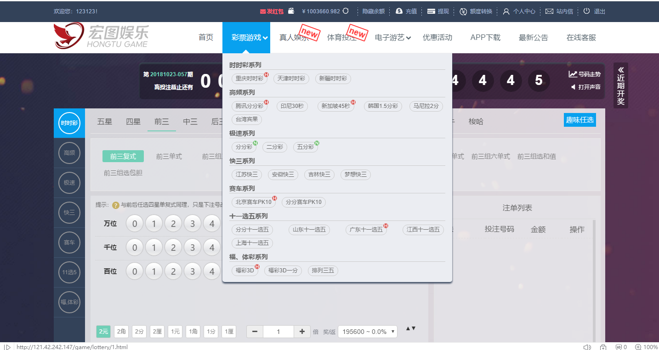Viewport: 659px width, 350px height.
Task: Click the 退出 logout power icon
Action: [x=586, y=11]
